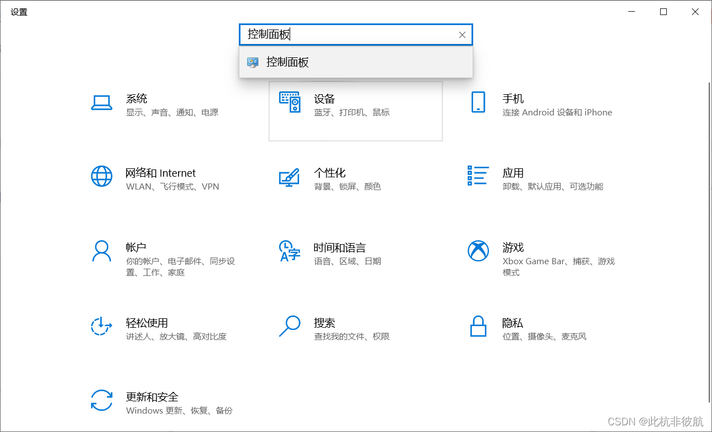712x432 pixels.
Task: Open the 更新和安全 refresh arrows icon
Action: (x=102, y=400)
